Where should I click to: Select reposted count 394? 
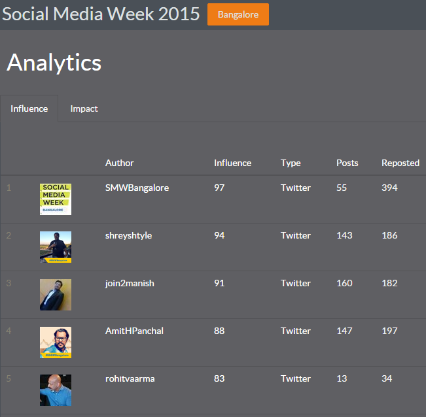pyautogui.click(x=389, y=188)
